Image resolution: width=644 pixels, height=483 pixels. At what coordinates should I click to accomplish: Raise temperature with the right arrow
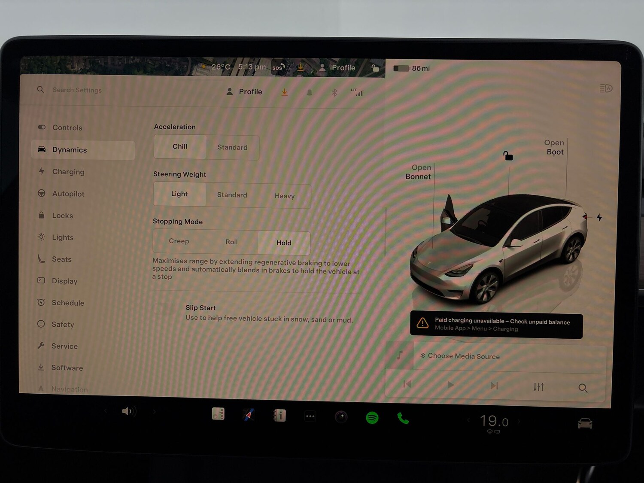[x=519, y=421]
